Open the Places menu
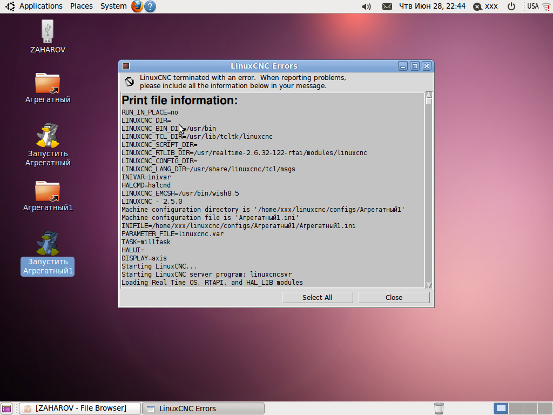Screen dimensions: 553x415 [82, 6]
